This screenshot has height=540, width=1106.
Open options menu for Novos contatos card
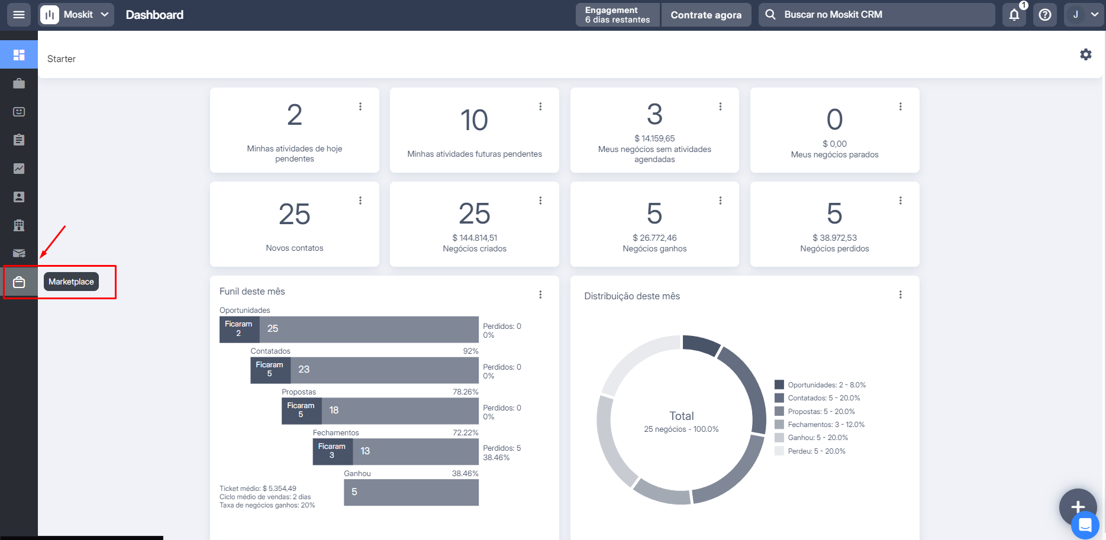[x=360, y=201]
